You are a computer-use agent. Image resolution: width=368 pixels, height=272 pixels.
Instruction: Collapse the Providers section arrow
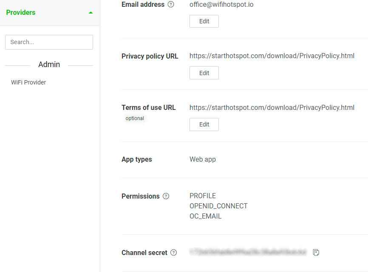pyautogui.click(x=91, y=13)
